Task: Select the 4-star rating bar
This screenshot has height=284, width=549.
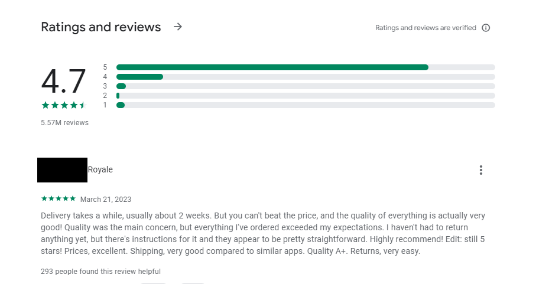Action: click(x=306, y=77)
